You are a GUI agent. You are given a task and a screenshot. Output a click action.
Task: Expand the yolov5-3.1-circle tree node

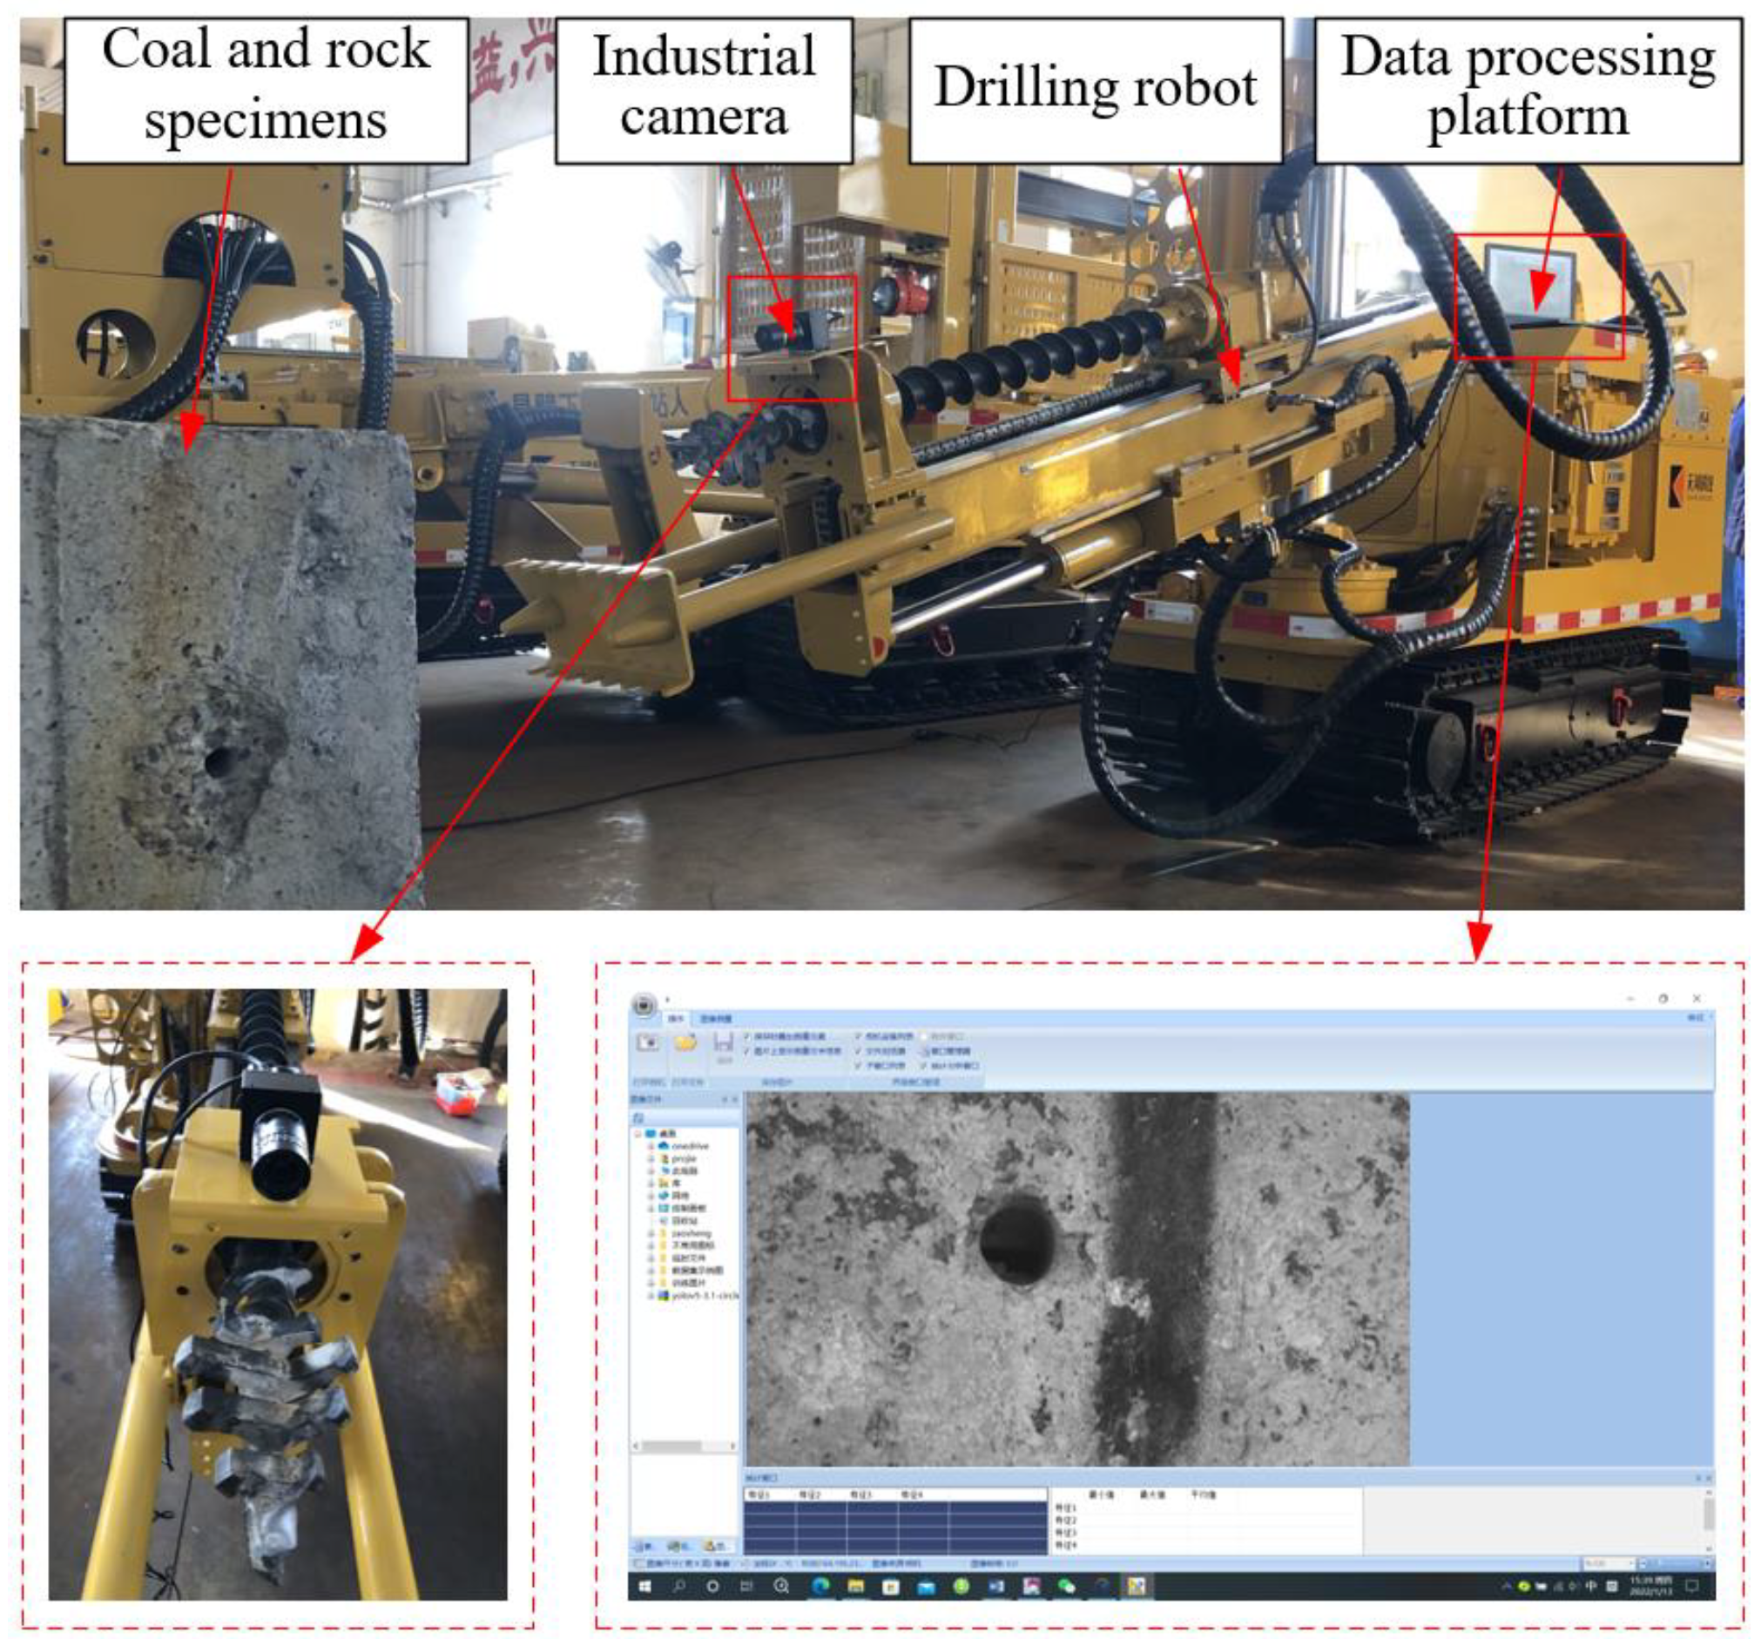pyautogui.click(x=651, y=1295)
